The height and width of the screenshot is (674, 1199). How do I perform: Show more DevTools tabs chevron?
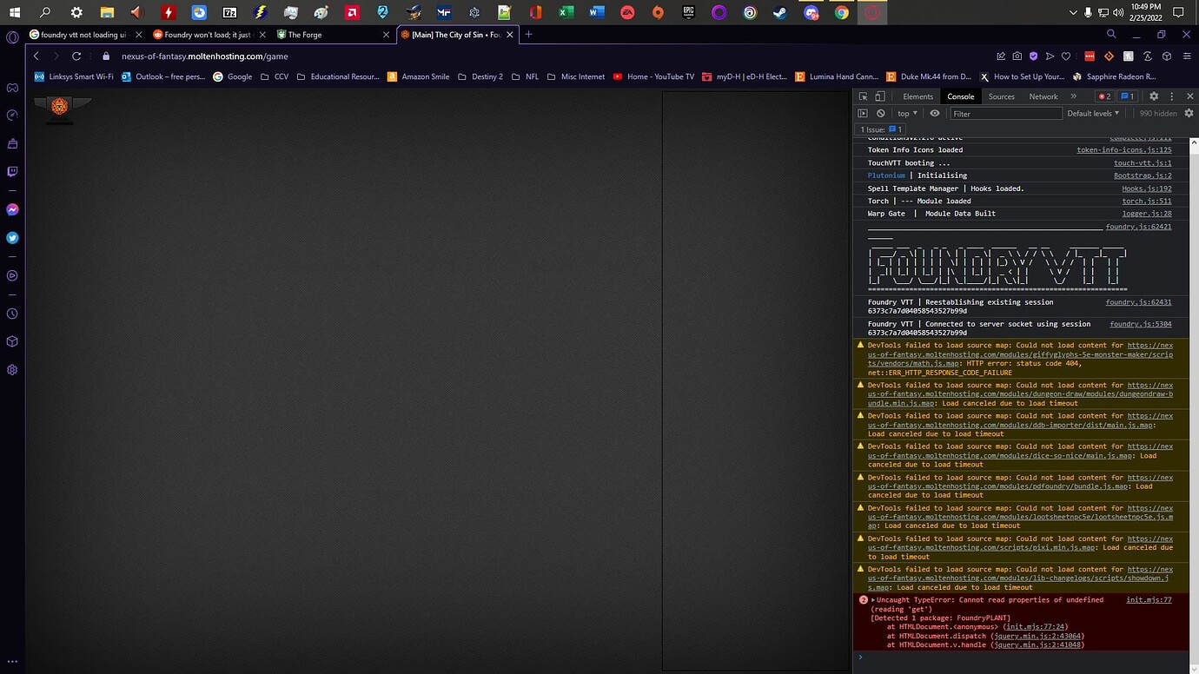(1073, 96)
